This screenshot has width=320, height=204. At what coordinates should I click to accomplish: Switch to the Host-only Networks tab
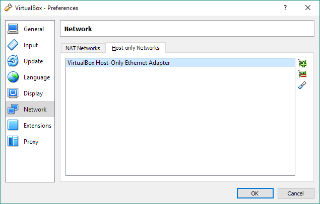pyautogui.click(x=136, y=48)
